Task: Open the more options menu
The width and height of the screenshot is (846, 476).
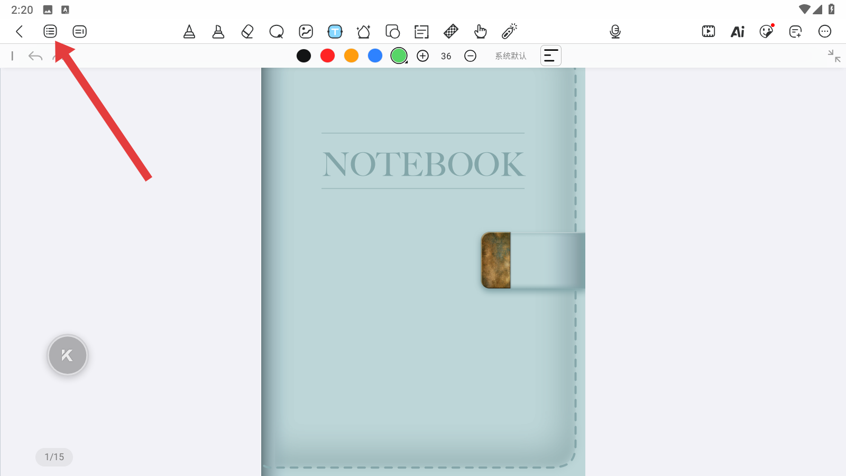Action: pyautogui.click(x=824, y=32)
